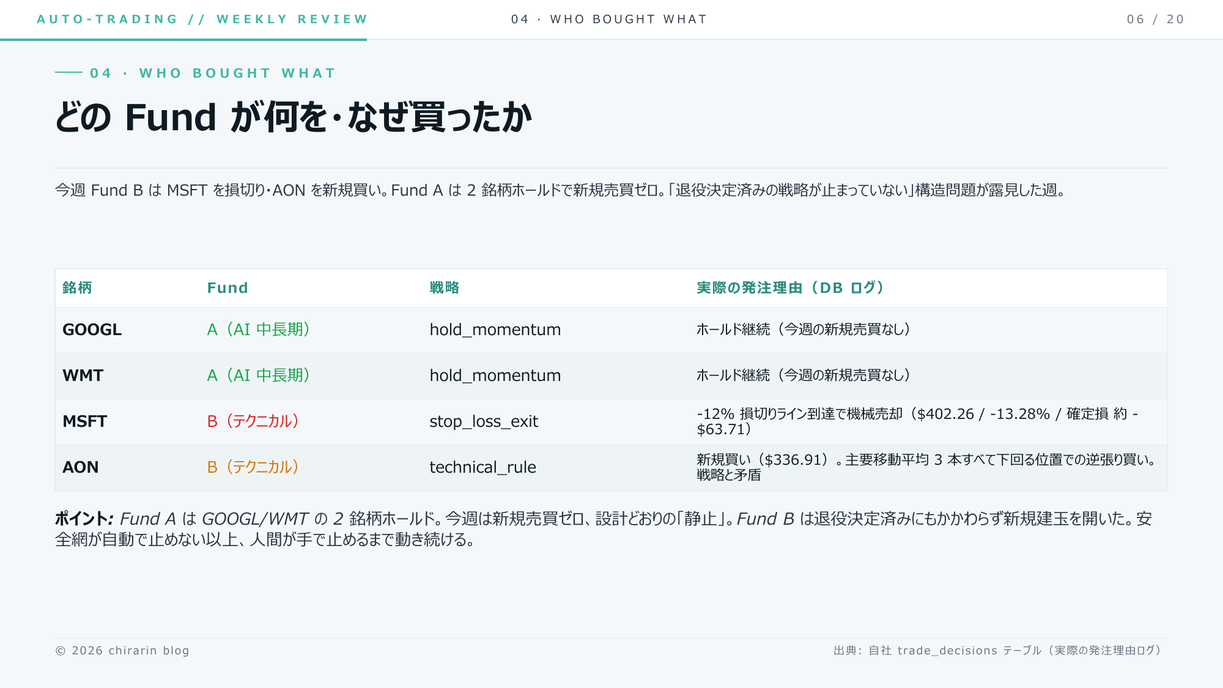Screen dimensions: 1223x688
Task: Click the 銘柄 column header
Action: 77,287
